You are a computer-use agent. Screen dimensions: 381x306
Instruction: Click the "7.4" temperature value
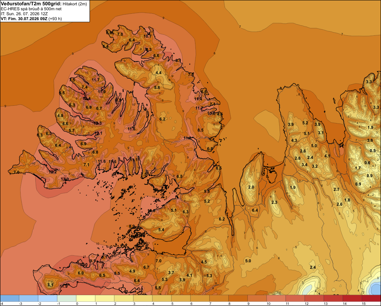85,87
